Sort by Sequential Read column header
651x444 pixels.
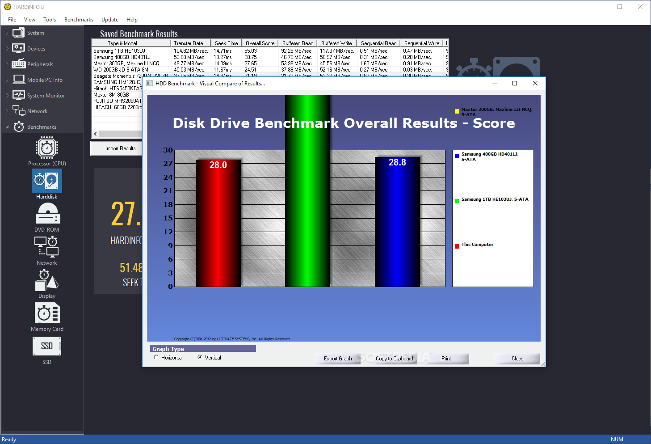click(x=378, y=43)
